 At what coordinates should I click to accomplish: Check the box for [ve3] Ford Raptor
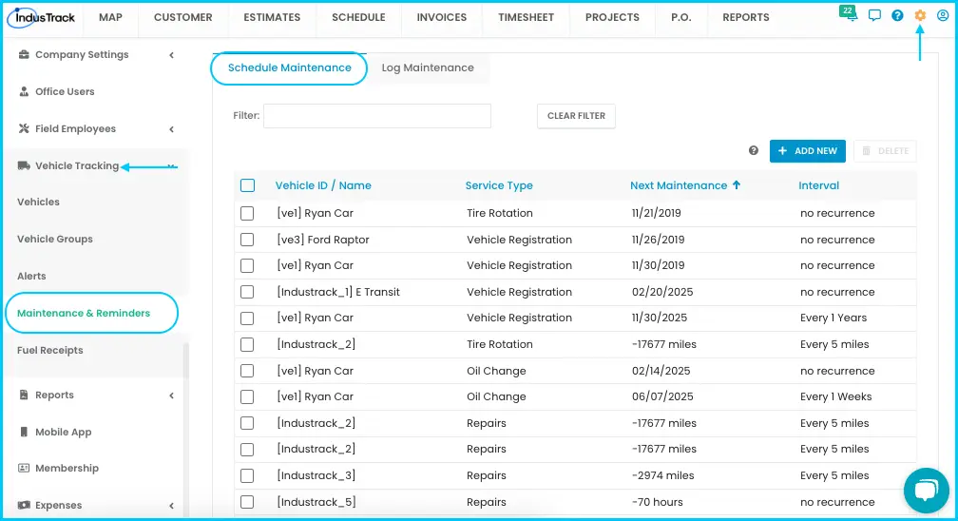coord(247,240)
